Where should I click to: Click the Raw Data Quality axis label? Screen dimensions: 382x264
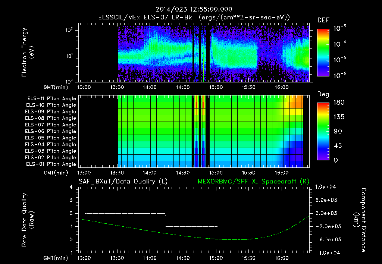point(28,220)
